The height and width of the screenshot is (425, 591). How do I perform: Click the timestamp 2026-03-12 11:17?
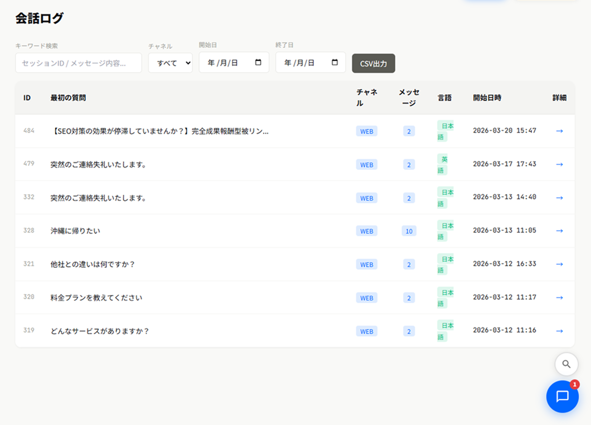(x=504, y=297)
